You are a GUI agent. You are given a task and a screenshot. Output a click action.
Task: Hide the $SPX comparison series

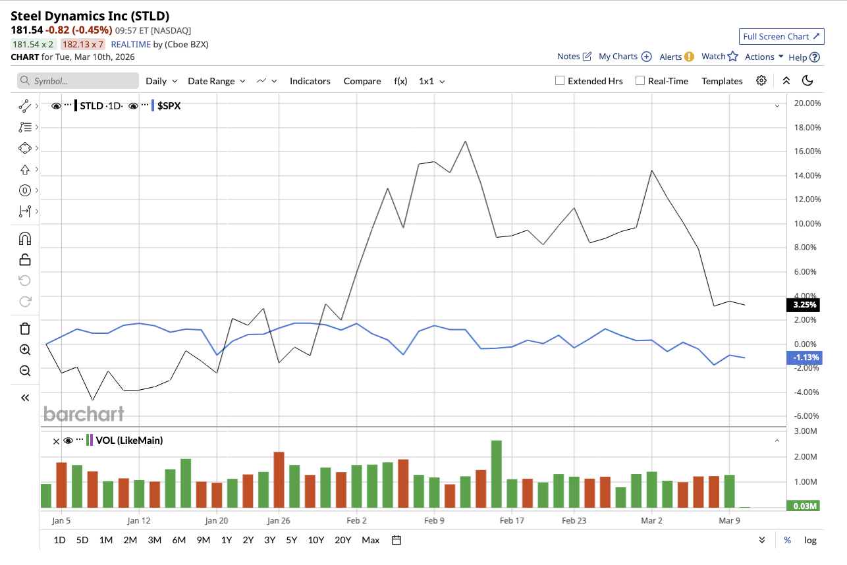click(x=133, y=105)
